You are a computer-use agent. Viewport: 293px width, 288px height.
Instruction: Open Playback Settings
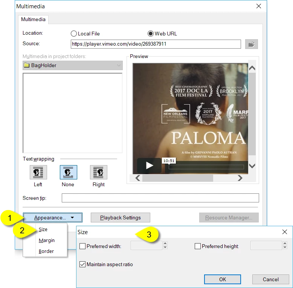[x=121, y=218]
